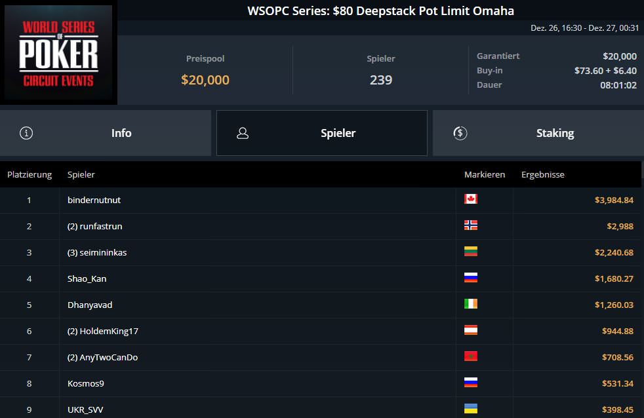
Task: Click the Austrian flag for HoldemKing17
Action: point(471,330)
